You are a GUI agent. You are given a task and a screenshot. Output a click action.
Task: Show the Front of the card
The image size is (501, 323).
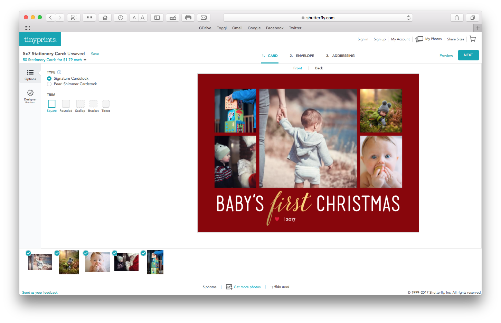click(297, 68)
